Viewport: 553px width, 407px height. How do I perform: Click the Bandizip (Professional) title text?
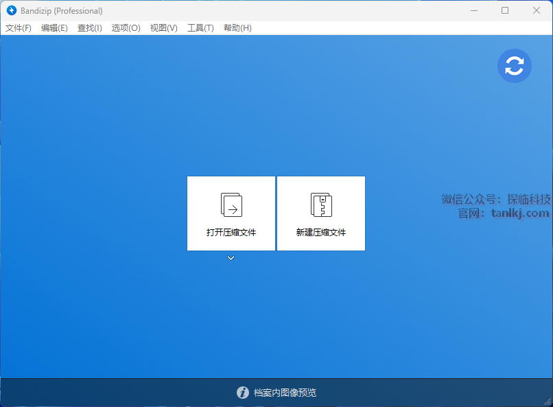pos(62,11)
